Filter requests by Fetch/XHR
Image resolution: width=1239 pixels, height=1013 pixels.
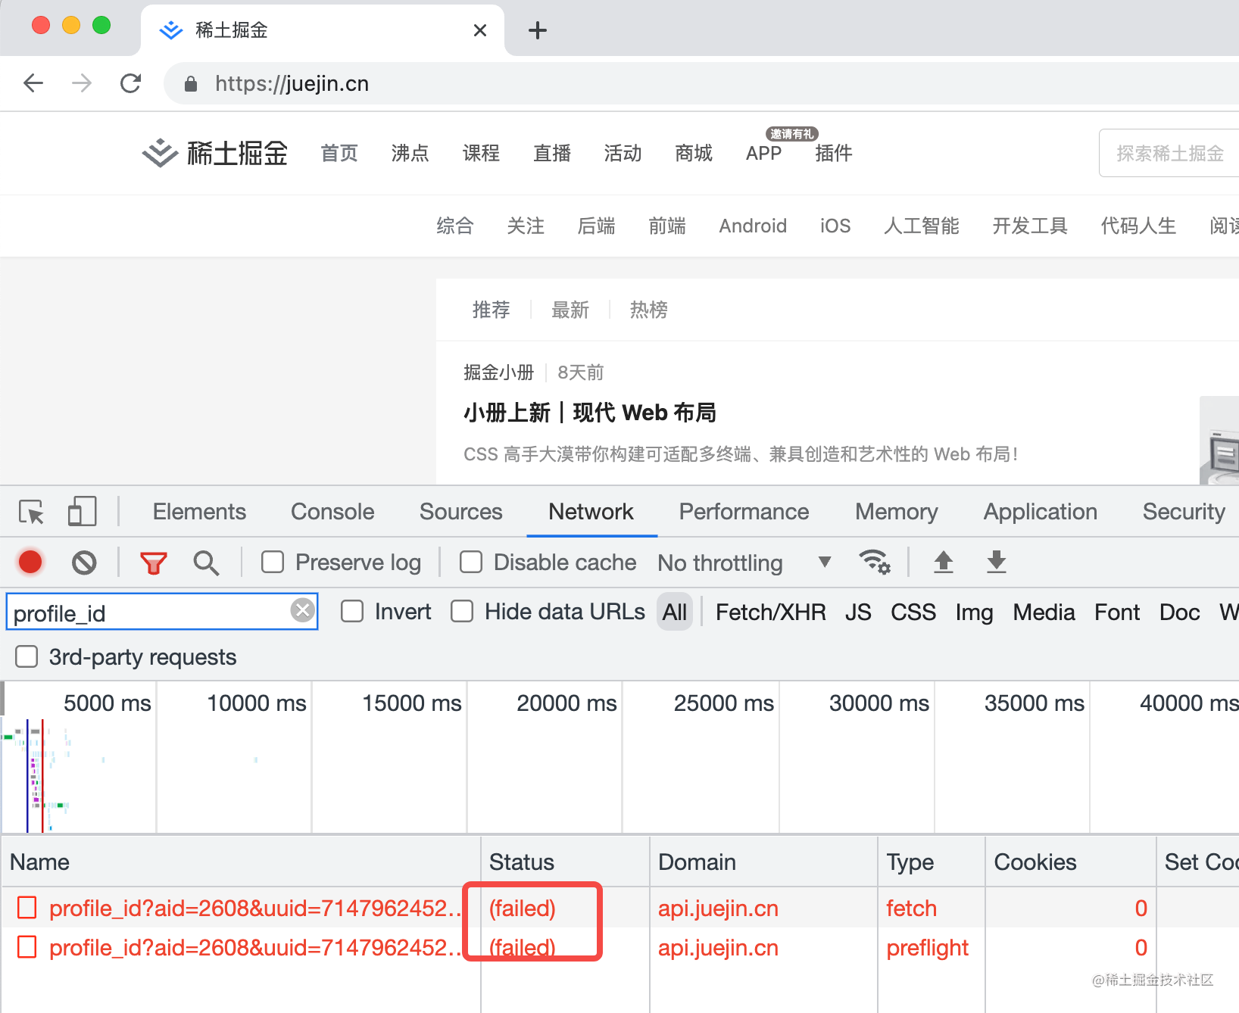click(771, 612)
